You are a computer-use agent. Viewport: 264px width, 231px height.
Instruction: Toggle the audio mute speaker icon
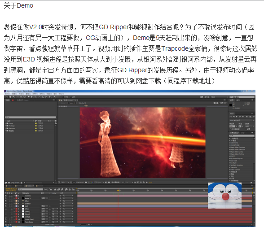pos(246,117)
